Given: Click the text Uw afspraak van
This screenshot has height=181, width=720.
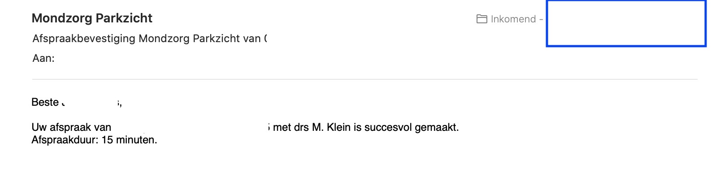Looking at the screenshot, I should click(x=71, y=127).
